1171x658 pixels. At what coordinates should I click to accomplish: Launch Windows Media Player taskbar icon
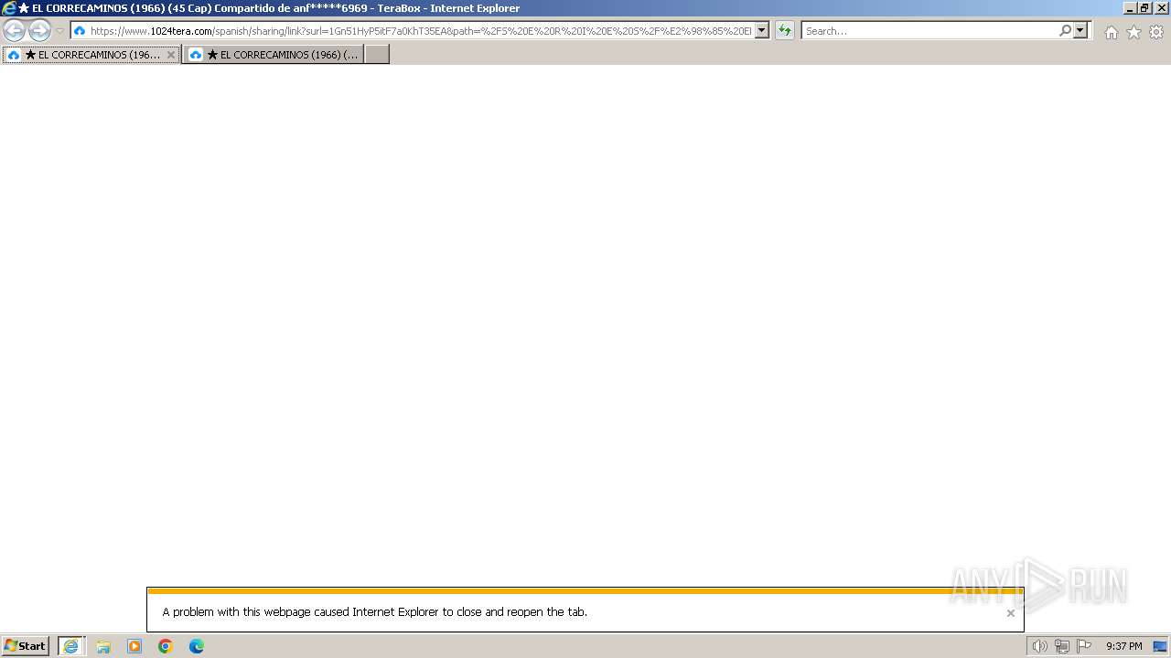[x=134, y=646]
